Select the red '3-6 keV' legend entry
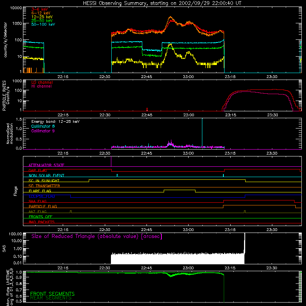 coord(40,9)
